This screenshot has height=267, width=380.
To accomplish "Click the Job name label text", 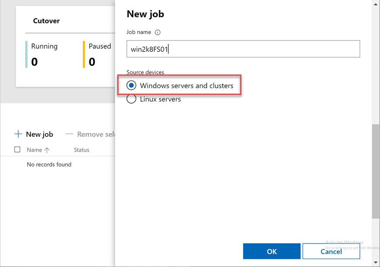I will point(139,32).
